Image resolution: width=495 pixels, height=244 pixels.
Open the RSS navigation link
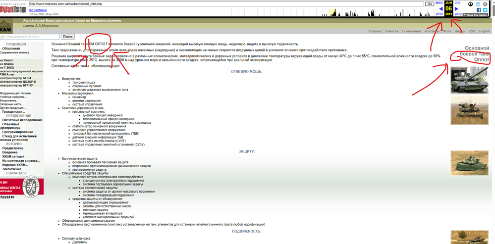(x=471, y=31)
